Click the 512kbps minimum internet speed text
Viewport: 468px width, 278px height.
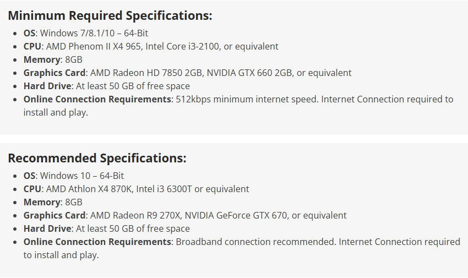coord(246,99)
